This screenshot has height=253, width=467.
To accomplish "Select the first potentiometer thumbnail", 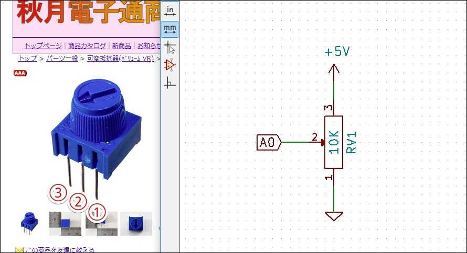I will click(29, 224).
